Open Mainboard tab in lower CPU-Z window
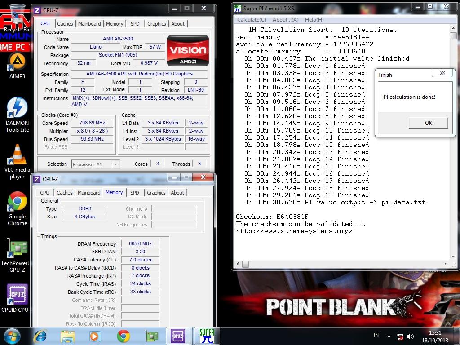 89,193
